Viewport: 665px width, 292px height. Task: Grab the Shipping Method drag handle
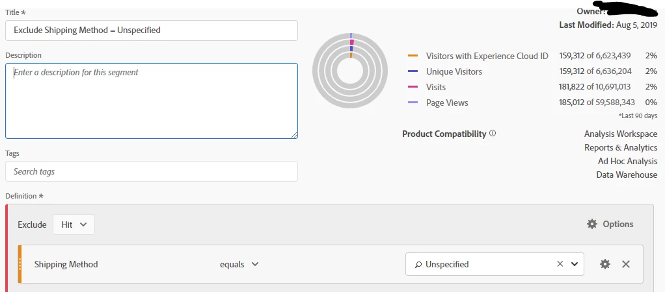(x=20, y=264)
